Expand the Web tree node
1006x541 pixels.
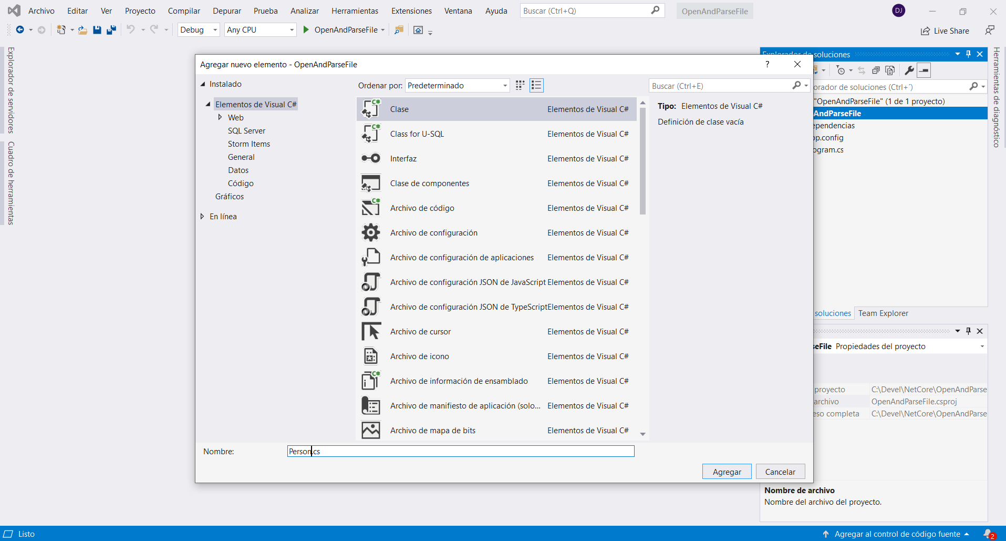tap(220, 117)
